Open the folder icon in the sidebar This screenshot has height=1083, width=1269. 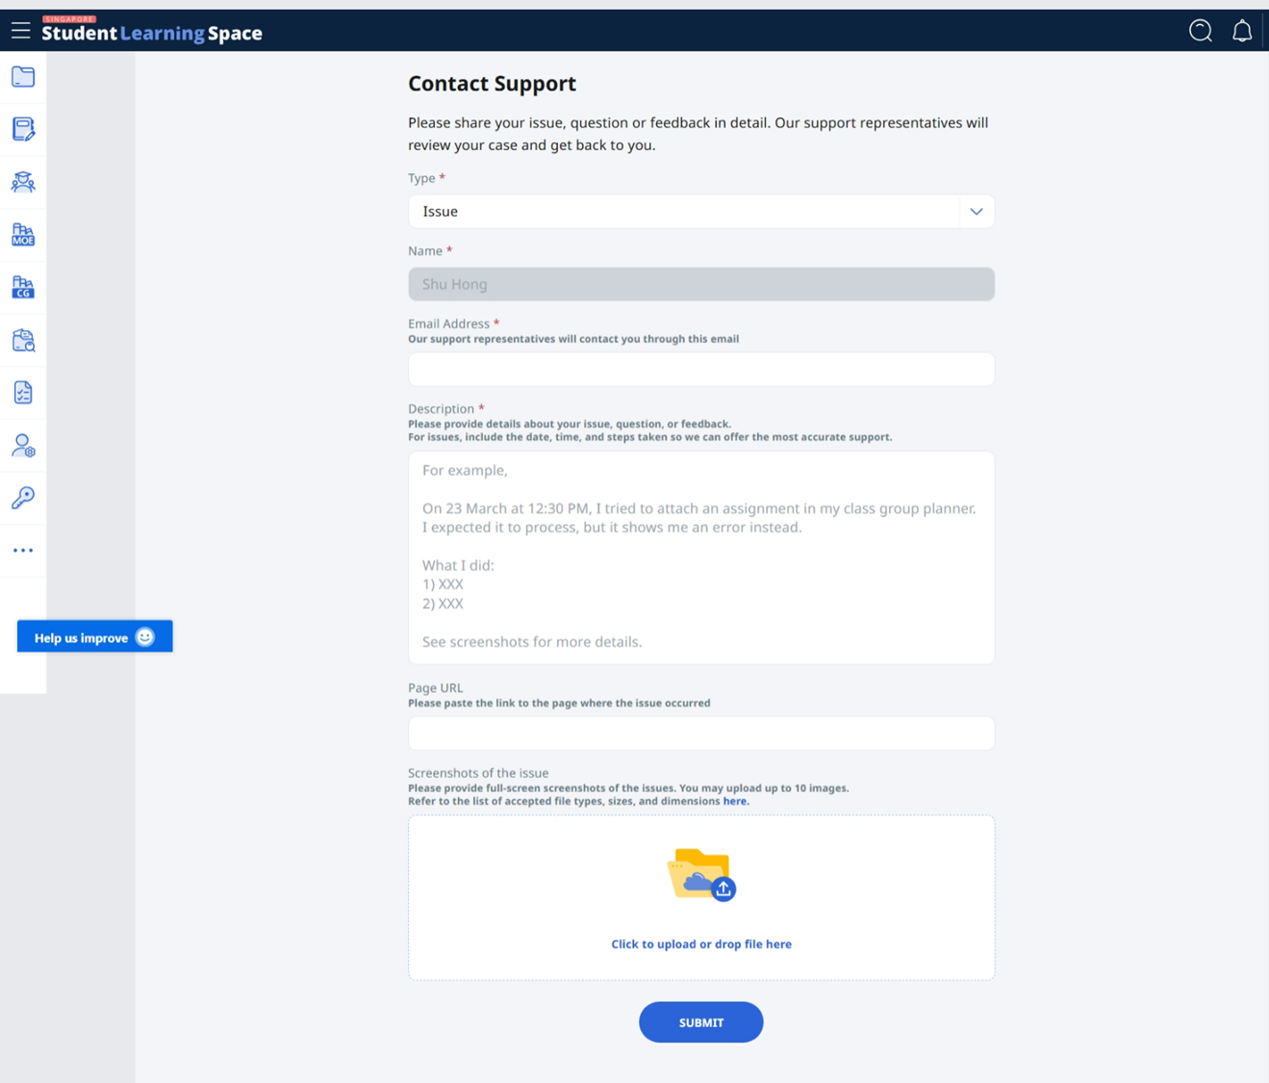click(x=23, y=77)
